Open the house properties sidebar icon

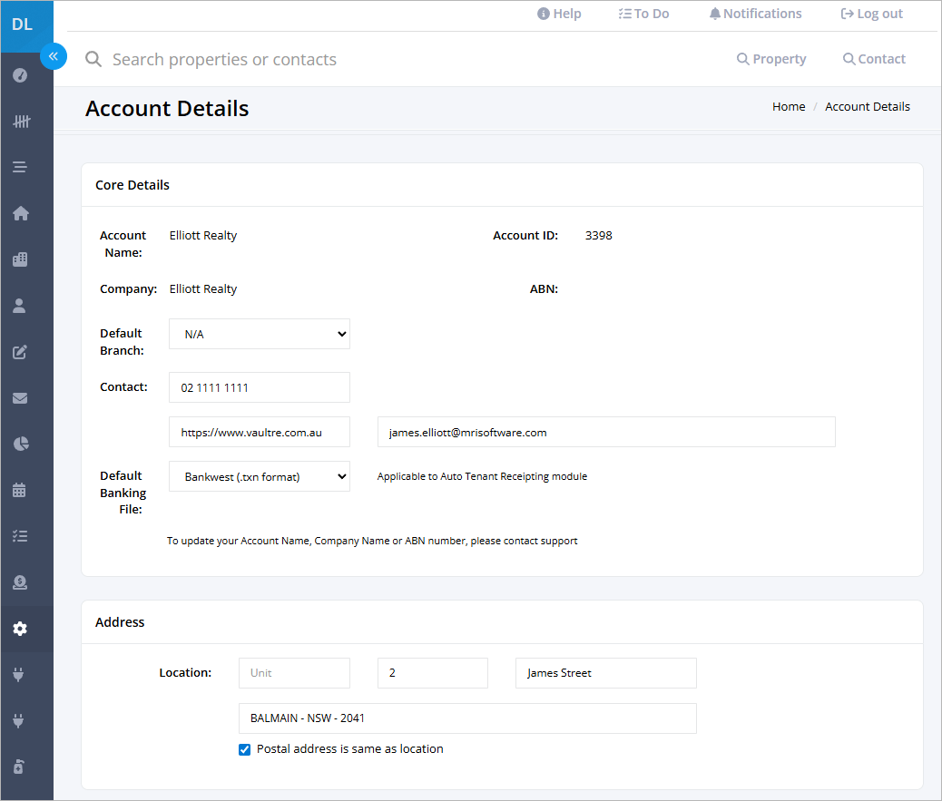21,213
